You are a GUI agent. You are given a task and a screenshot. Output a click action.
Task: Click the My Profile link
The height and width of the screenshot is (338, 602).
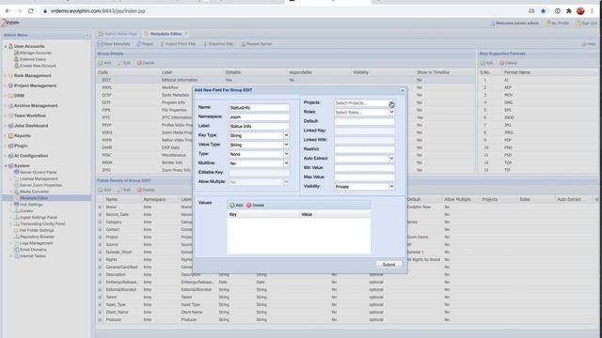click(557, 23)
